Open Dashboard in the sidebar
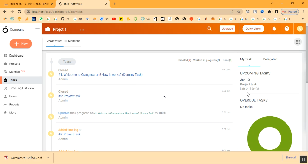 [x=16, y=56]
